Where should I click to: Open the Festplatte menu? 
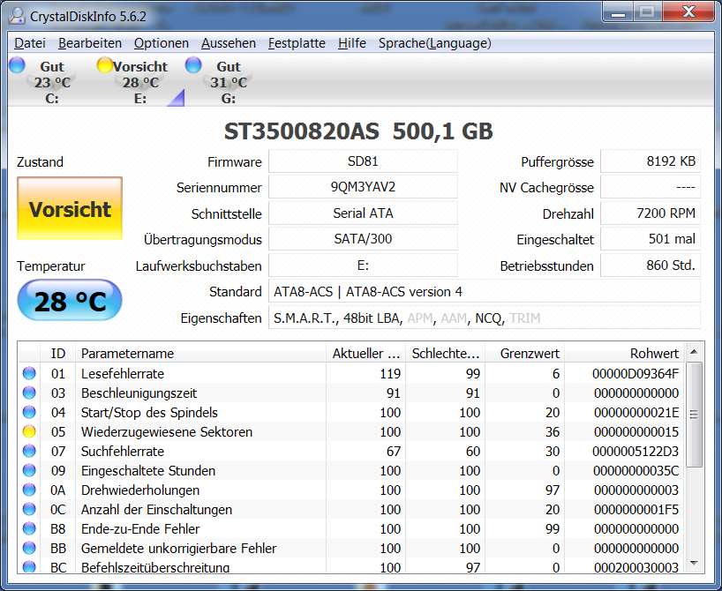(x=297, y=43)
